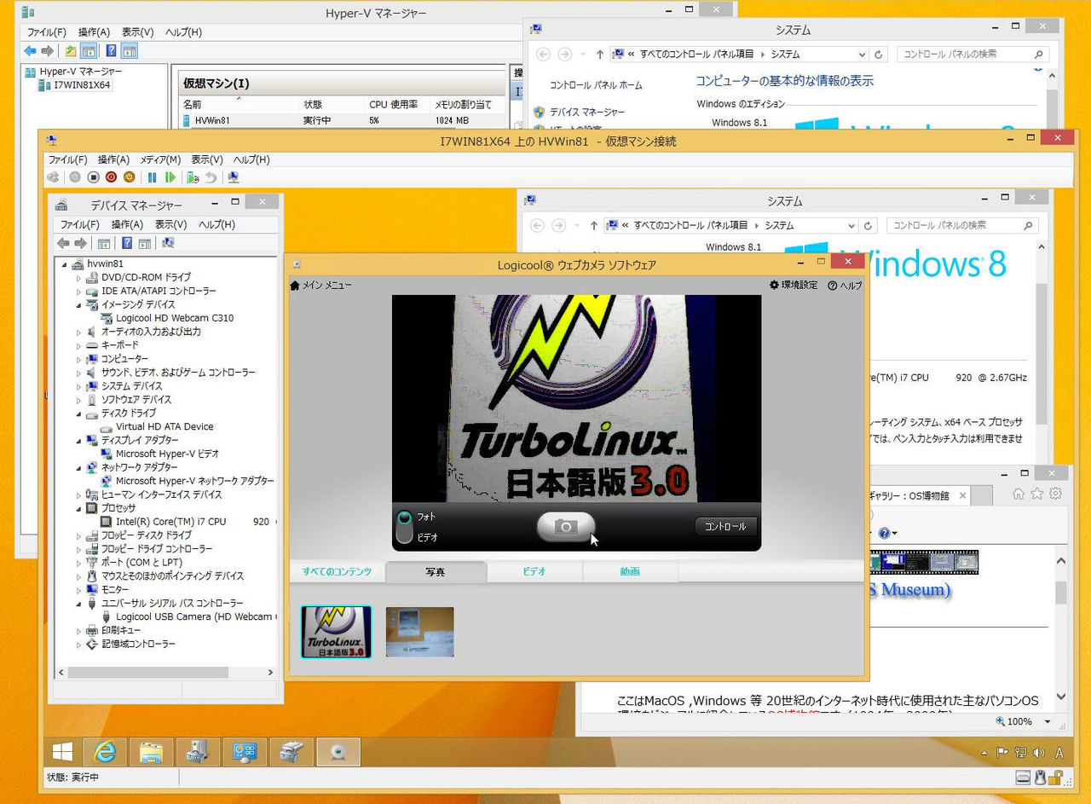
Task: Click the red Shut Down VM toolbar icon
Action: pyautogui.click(x=111, y=177)
